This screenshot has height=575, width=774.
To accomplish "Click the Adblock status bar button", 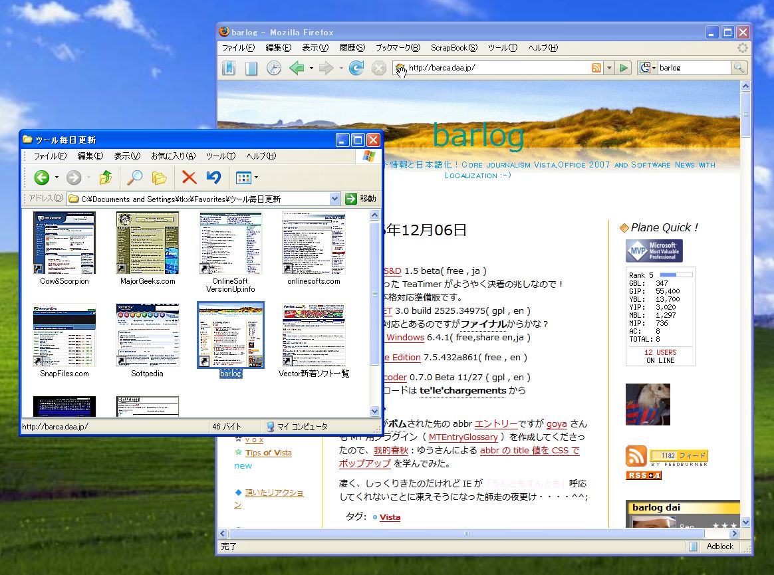I will point(719,546).
